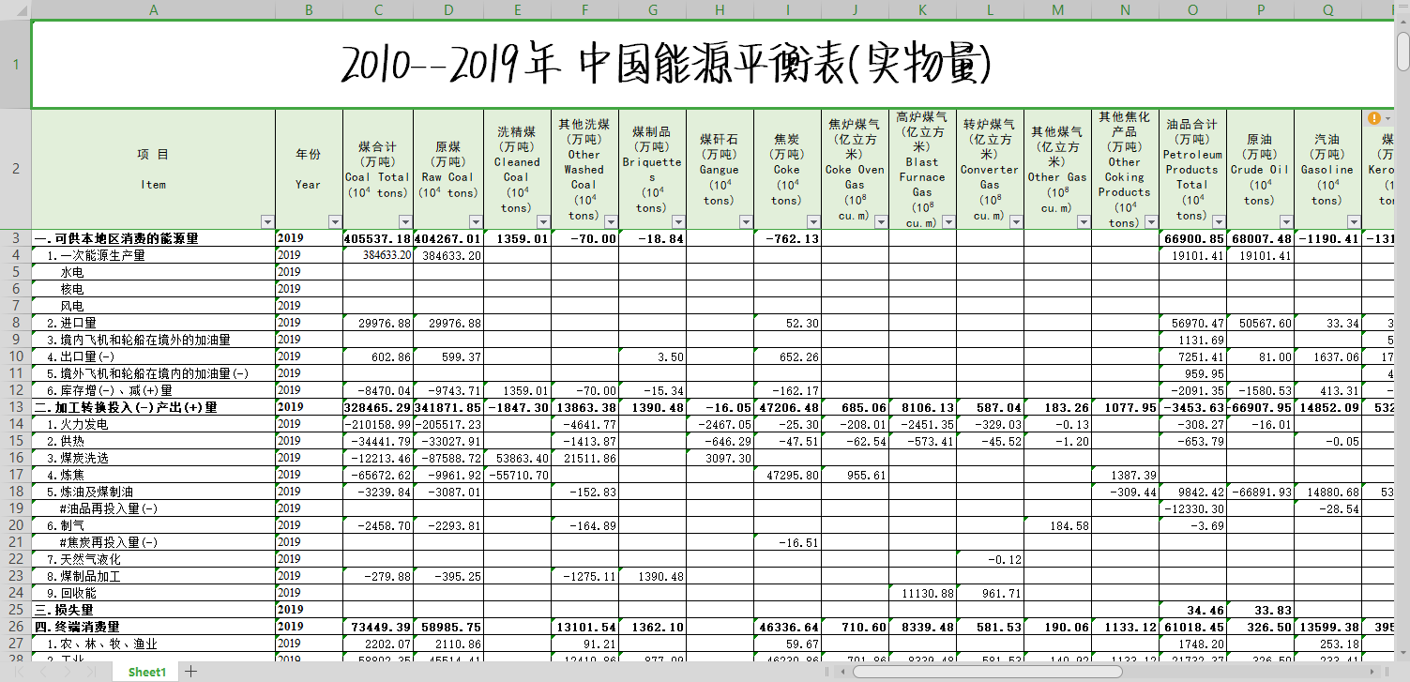
Task: Open the Other Gas filter dropdown
Action: pyautogui.click(x=1084, y=222)
